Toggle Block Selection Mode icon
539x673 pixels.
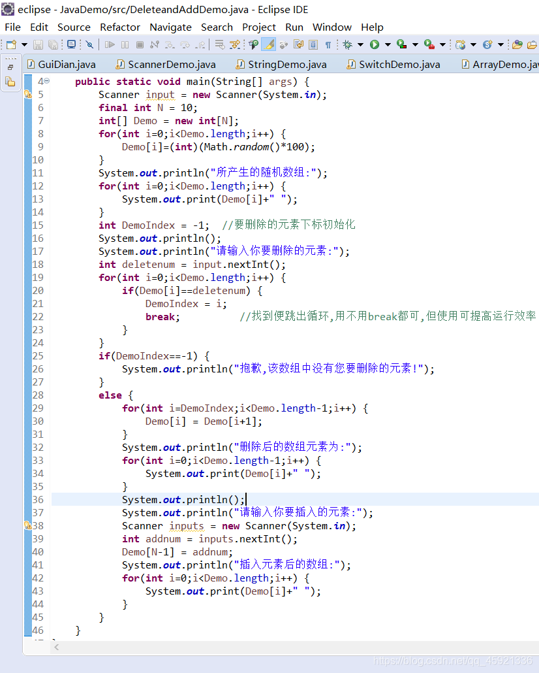click(313, 44)
